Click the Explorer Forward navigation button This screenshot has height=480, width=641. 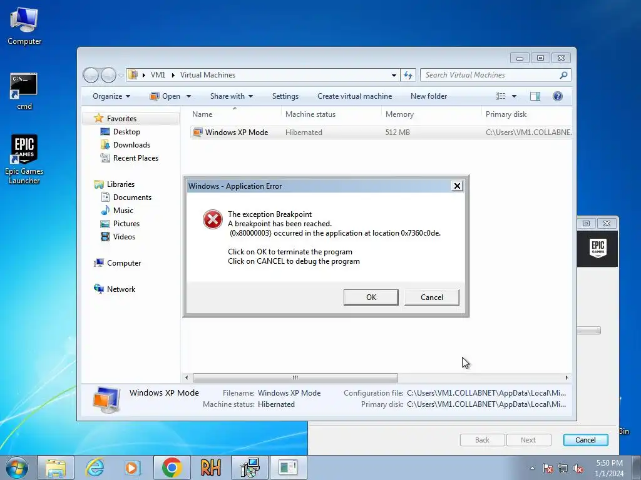108,75
